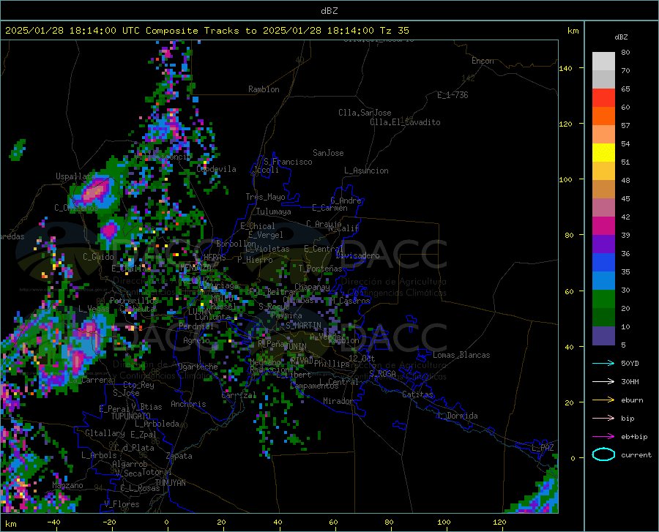Image resolution: width=659 pixels, height=532 pixels.
Task: Click the Lomas_Blancas map label
Action: point(461,355)
